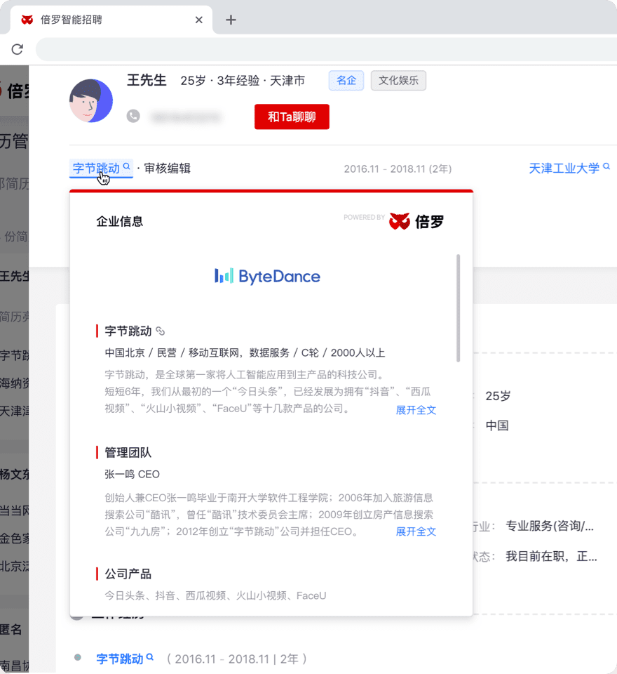Click the search icon next to header 字节跳动
The height and width of the screenshot is (674, 617).
[x=127, y=166]
